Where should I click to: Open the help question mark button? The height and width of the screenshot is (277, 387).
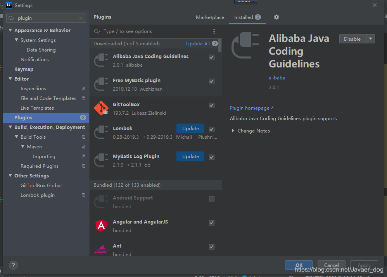pos(13,265)
